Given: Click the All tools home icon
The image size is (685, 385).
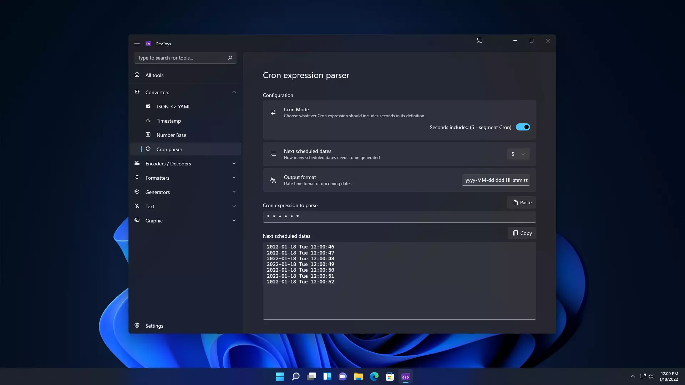Looking at the screenshot, I should (137, 75).
